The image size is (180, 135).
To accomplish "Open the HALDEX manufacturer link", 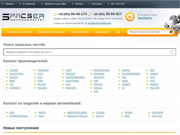I will 42,88.
